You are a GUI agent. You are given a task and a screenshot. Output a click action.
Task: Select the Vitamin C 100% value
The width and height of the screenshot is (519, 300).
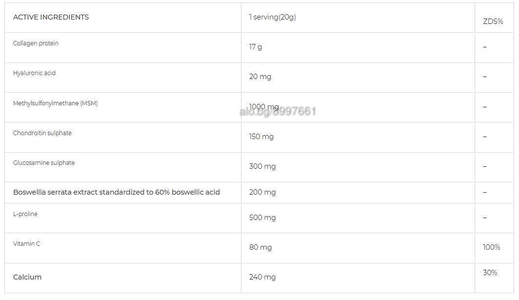click(492, 247)
